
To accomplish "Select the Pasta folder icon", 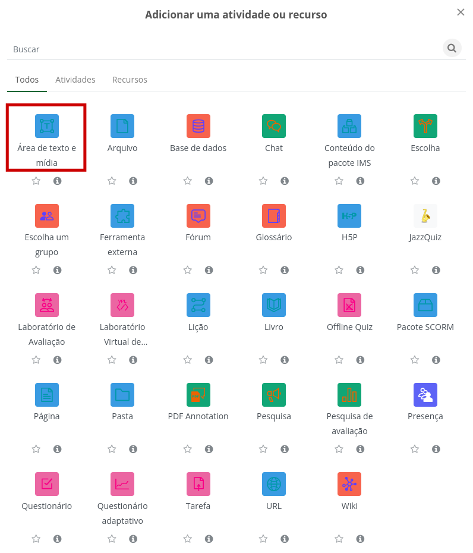I will [x=122, y=395].
